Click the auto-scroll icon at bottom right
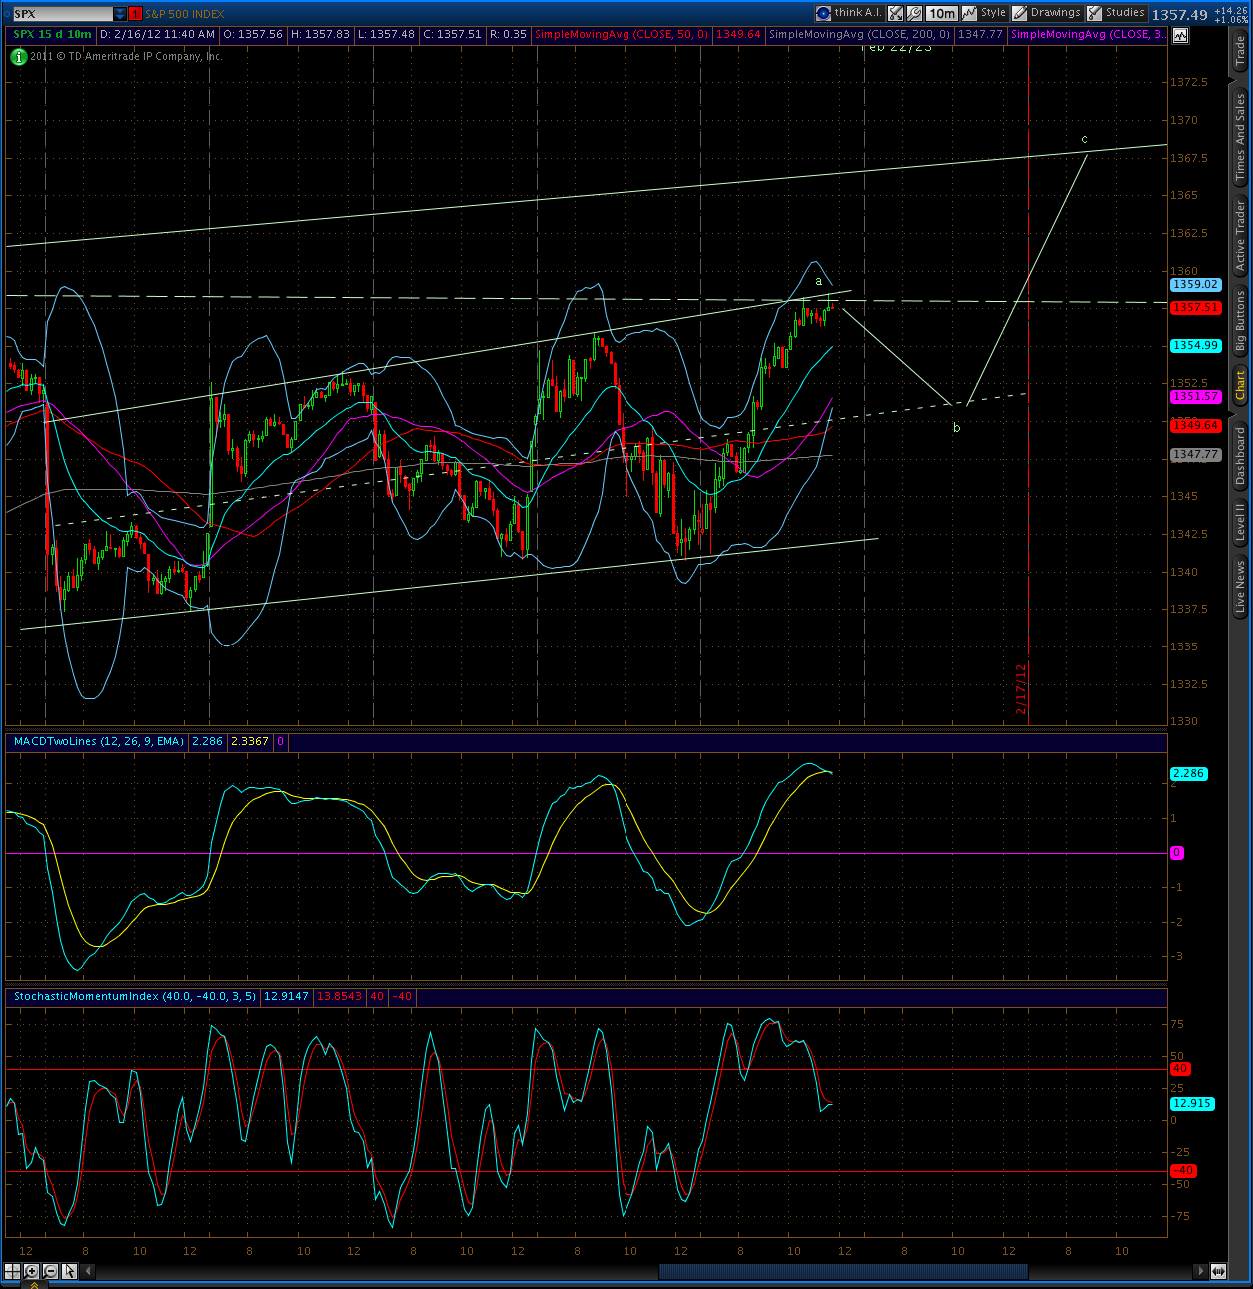Screen dimensions: 1253x1289 tap(1218, 1271)
